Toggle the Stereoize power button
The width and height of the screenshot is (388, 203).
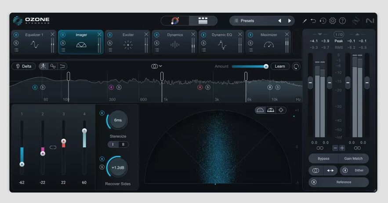point(102,113)
